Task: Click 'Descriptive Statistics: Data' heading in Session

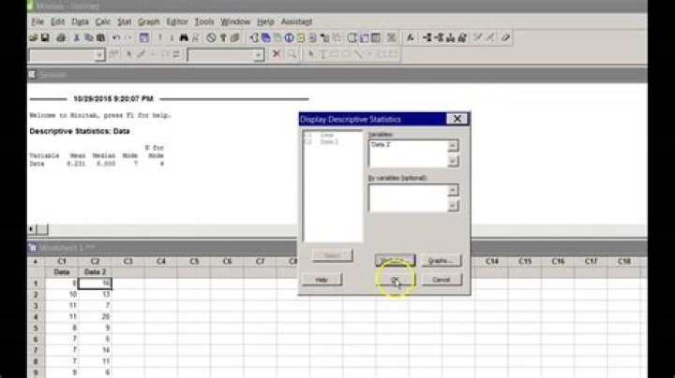Action: (80, 131)
